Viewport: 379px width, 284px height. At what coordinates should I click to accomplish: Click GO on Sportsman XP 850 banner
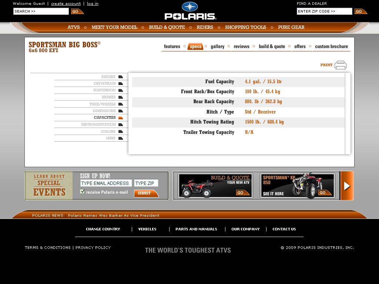click(325, 192)
